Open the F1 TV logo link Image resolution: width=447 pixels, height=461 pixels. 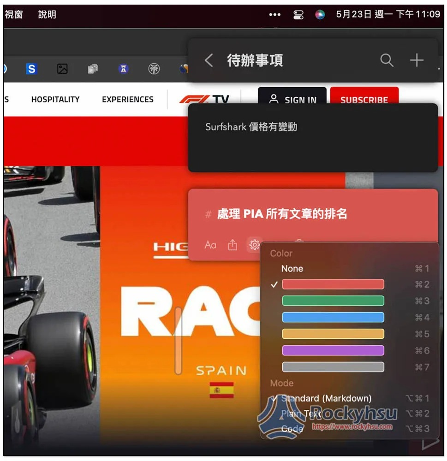tap(204, 99)
